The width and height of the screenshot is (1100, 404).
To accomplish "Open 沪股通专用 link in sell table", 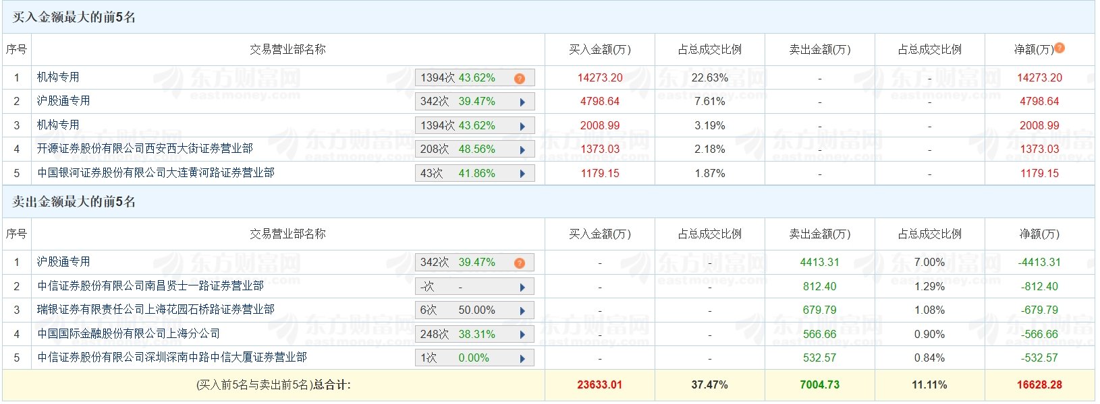I will [63, 262].
